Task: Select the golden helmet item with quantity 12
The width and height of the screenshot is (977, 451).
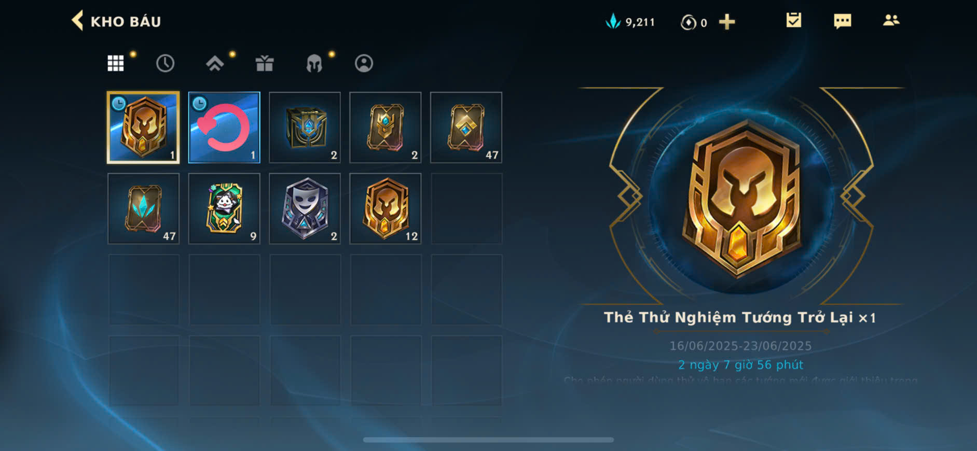Action: (x=386, y=208)
